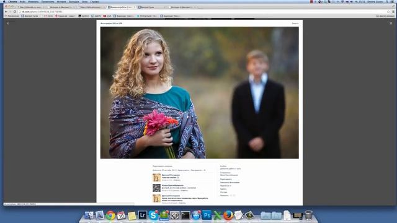Open Google Chrome from the Dock

110,215
